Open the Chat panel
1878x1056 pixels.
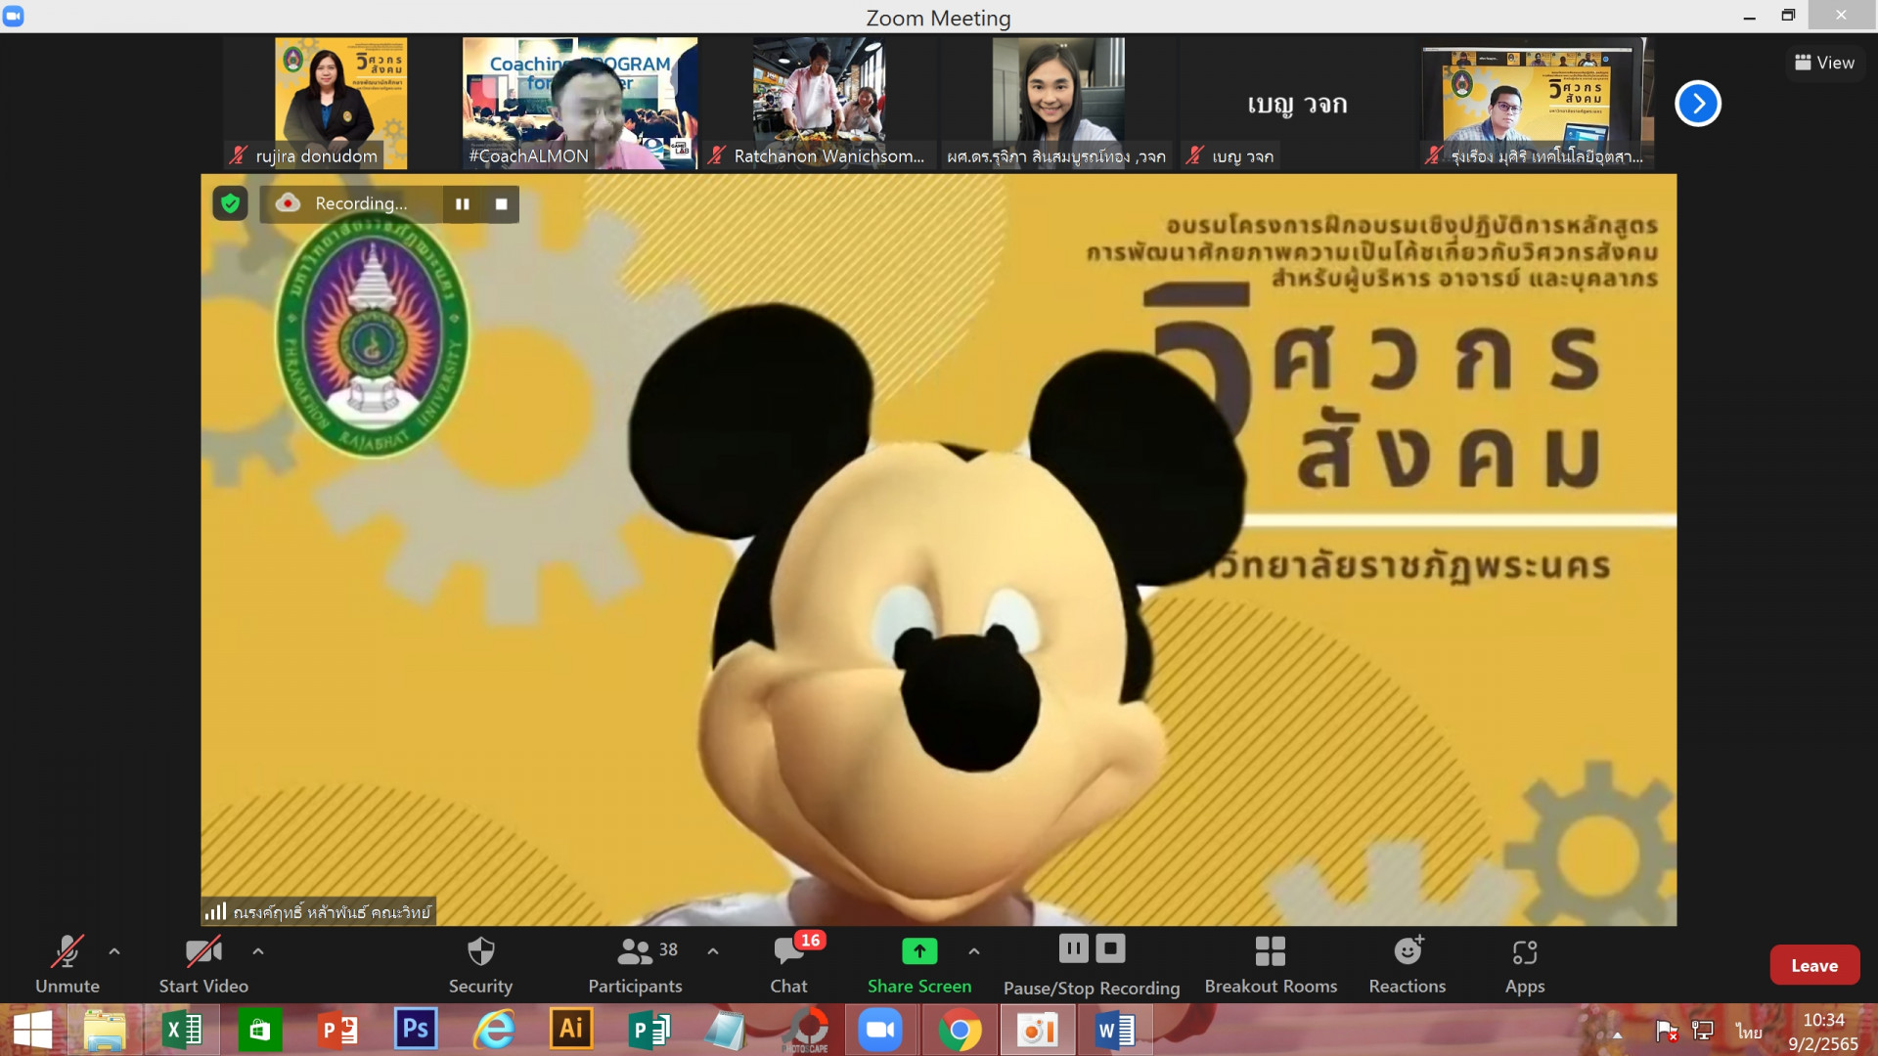point(789,964)
